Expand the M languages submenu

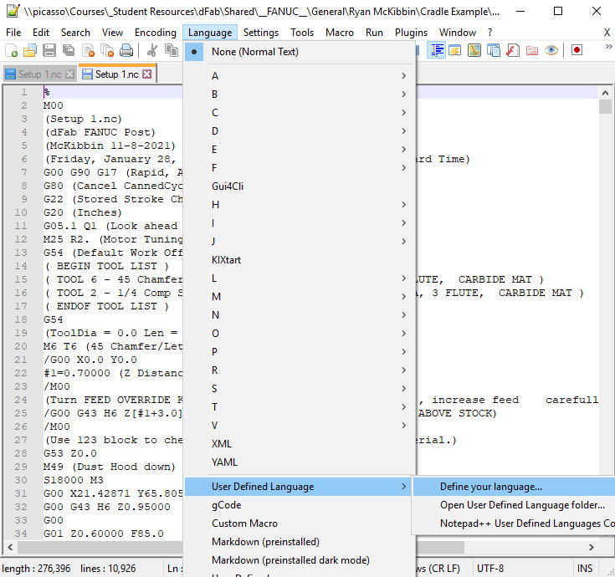(x=300, y=297)
